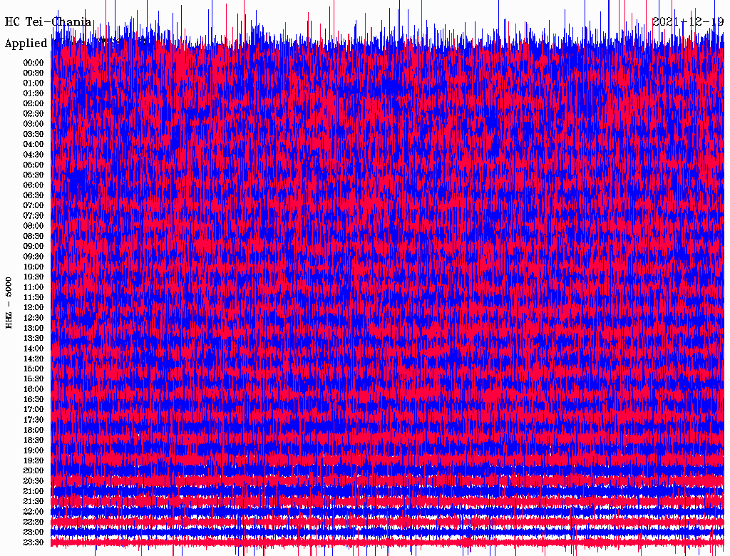730x556 pixels.
Task: Select the 11:00 time row label
Action: [x=34, y=287]
